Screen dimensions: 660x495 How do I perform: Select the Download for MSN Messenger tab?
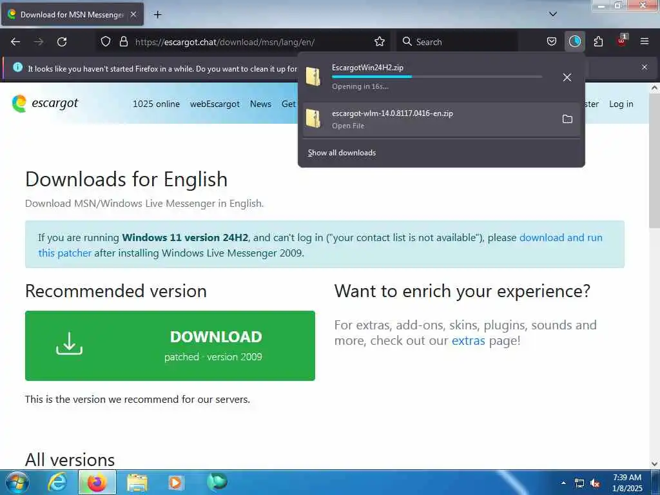pos(72,14)
